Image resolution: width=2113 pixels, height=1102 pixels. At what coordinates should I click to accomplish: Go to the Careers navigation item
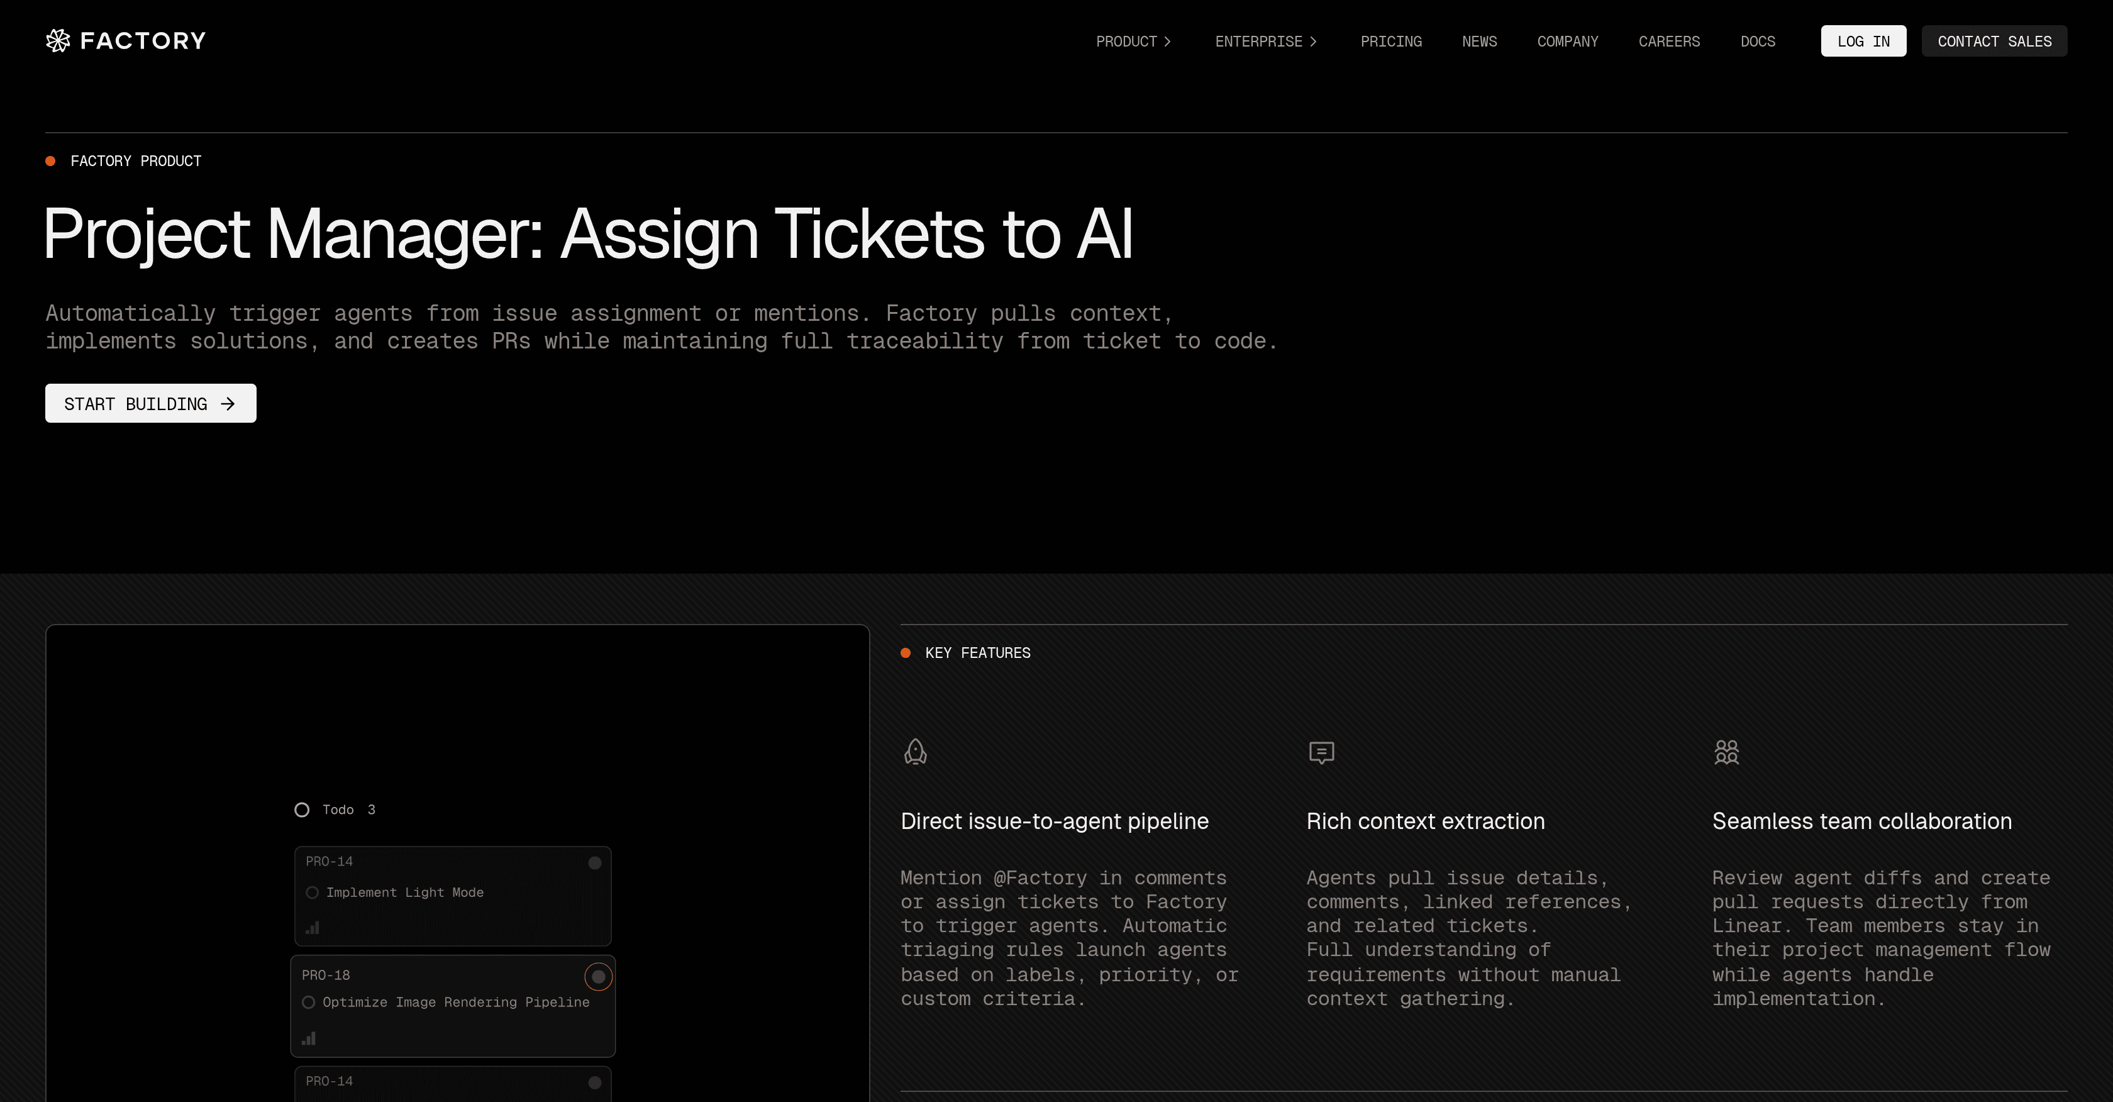point(1668,41)
